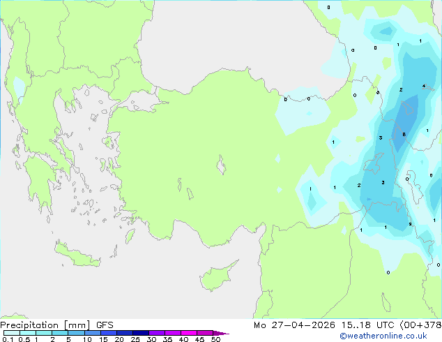Click the '15' legend scale value
This screenshot has height=342, width=442.
coord(103,339)
